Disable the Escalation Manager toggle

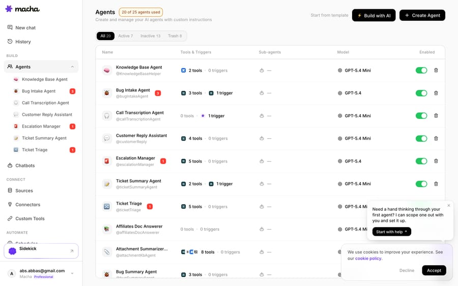tap(421, 161)
